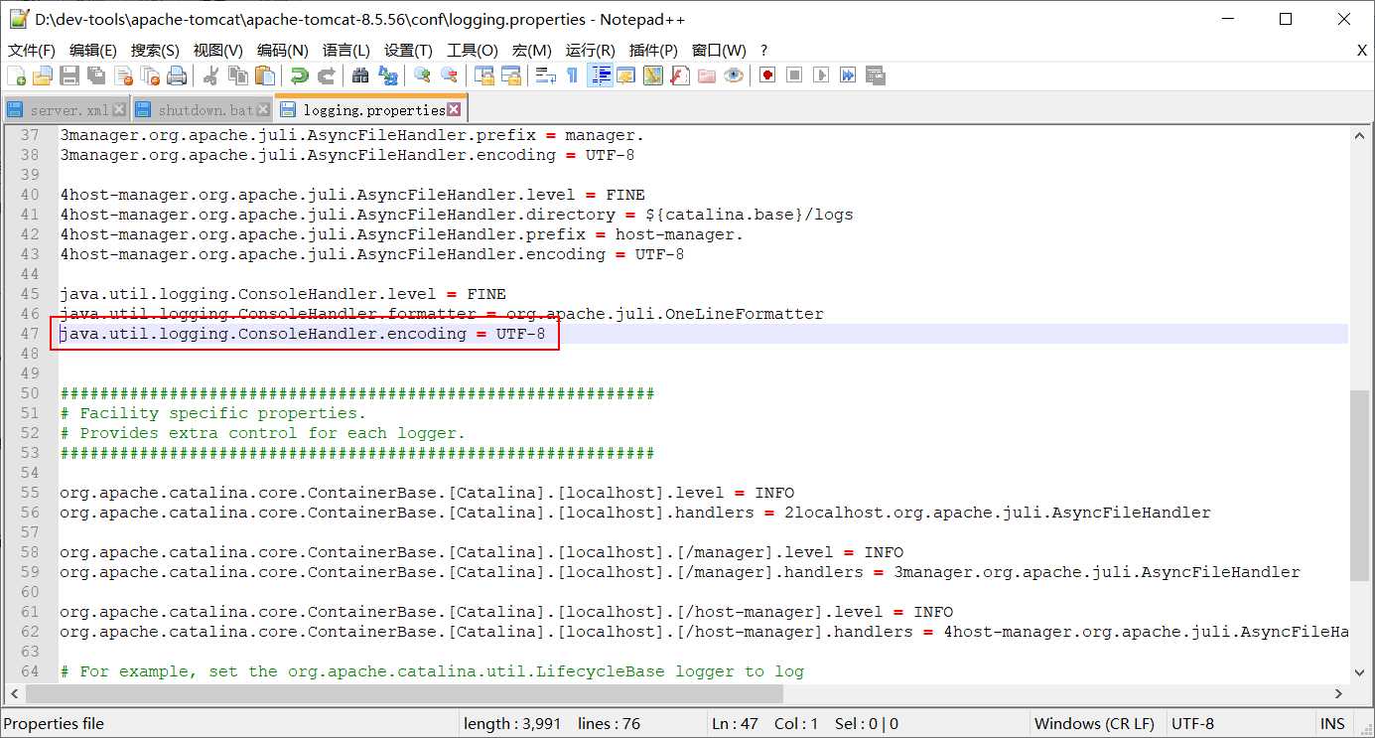Click the INS indicator in status bar
The image size is (1375, 738).
(x=1332, y=724)
